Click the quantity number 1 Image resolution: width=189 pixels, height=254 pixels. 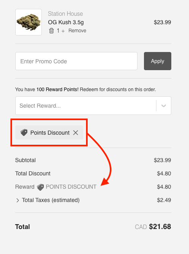(x=58, y=31)
